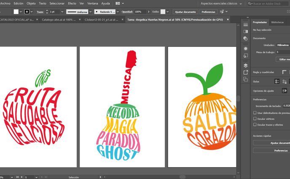Open the stroke color dropdown arrow
Image resolution: width=290 pixels, height=179 pixels.
coord(32,12)
